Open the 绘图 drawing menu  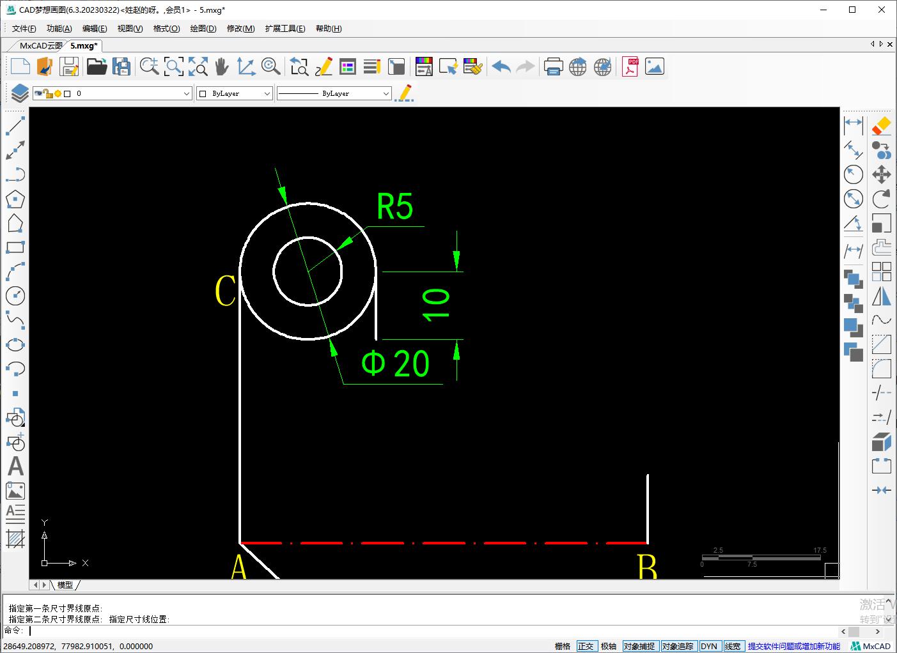coord(203,28)
